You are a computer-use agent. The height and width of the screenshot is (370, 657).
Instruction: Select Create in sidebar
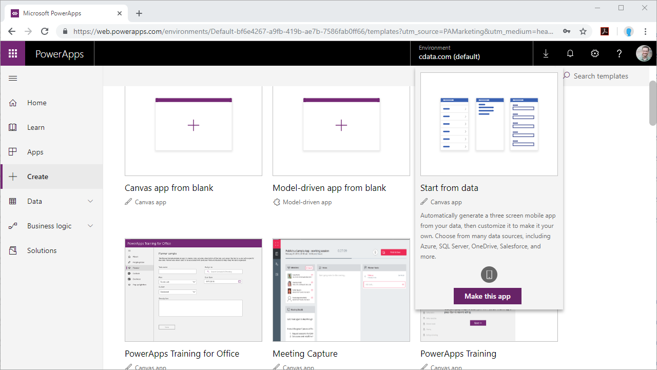[51, 177]
